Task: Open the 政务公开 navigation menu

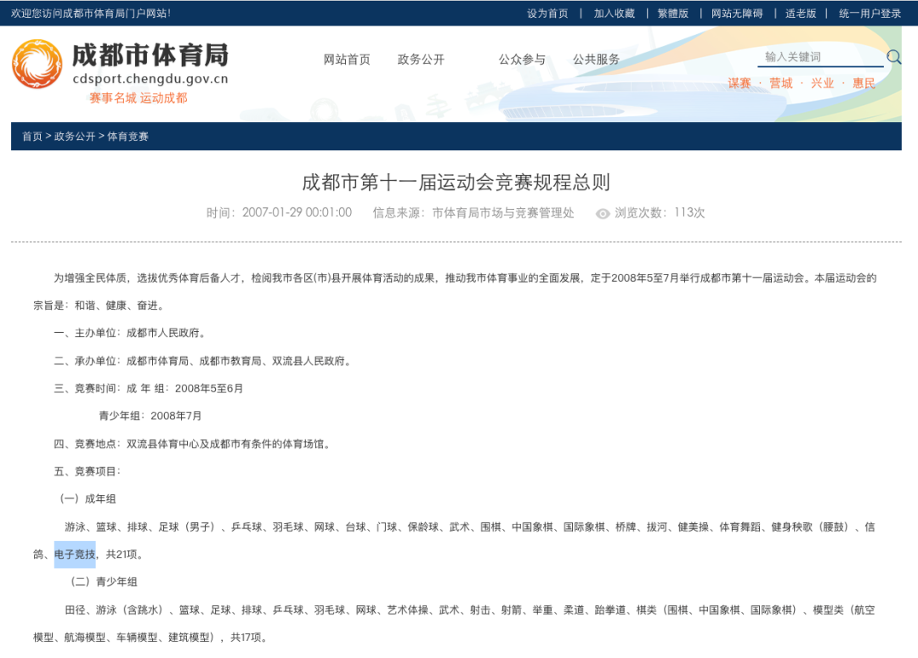Action: coord(421,59)
